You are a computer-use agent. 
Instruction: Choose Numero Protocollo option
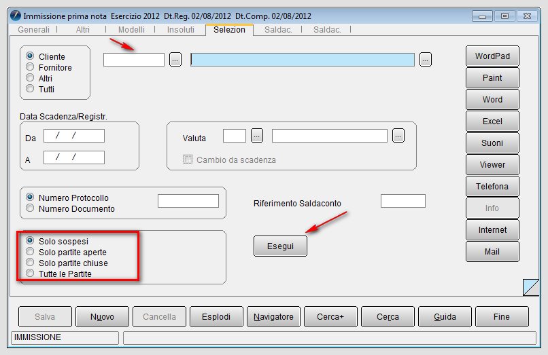pos(30,198)
